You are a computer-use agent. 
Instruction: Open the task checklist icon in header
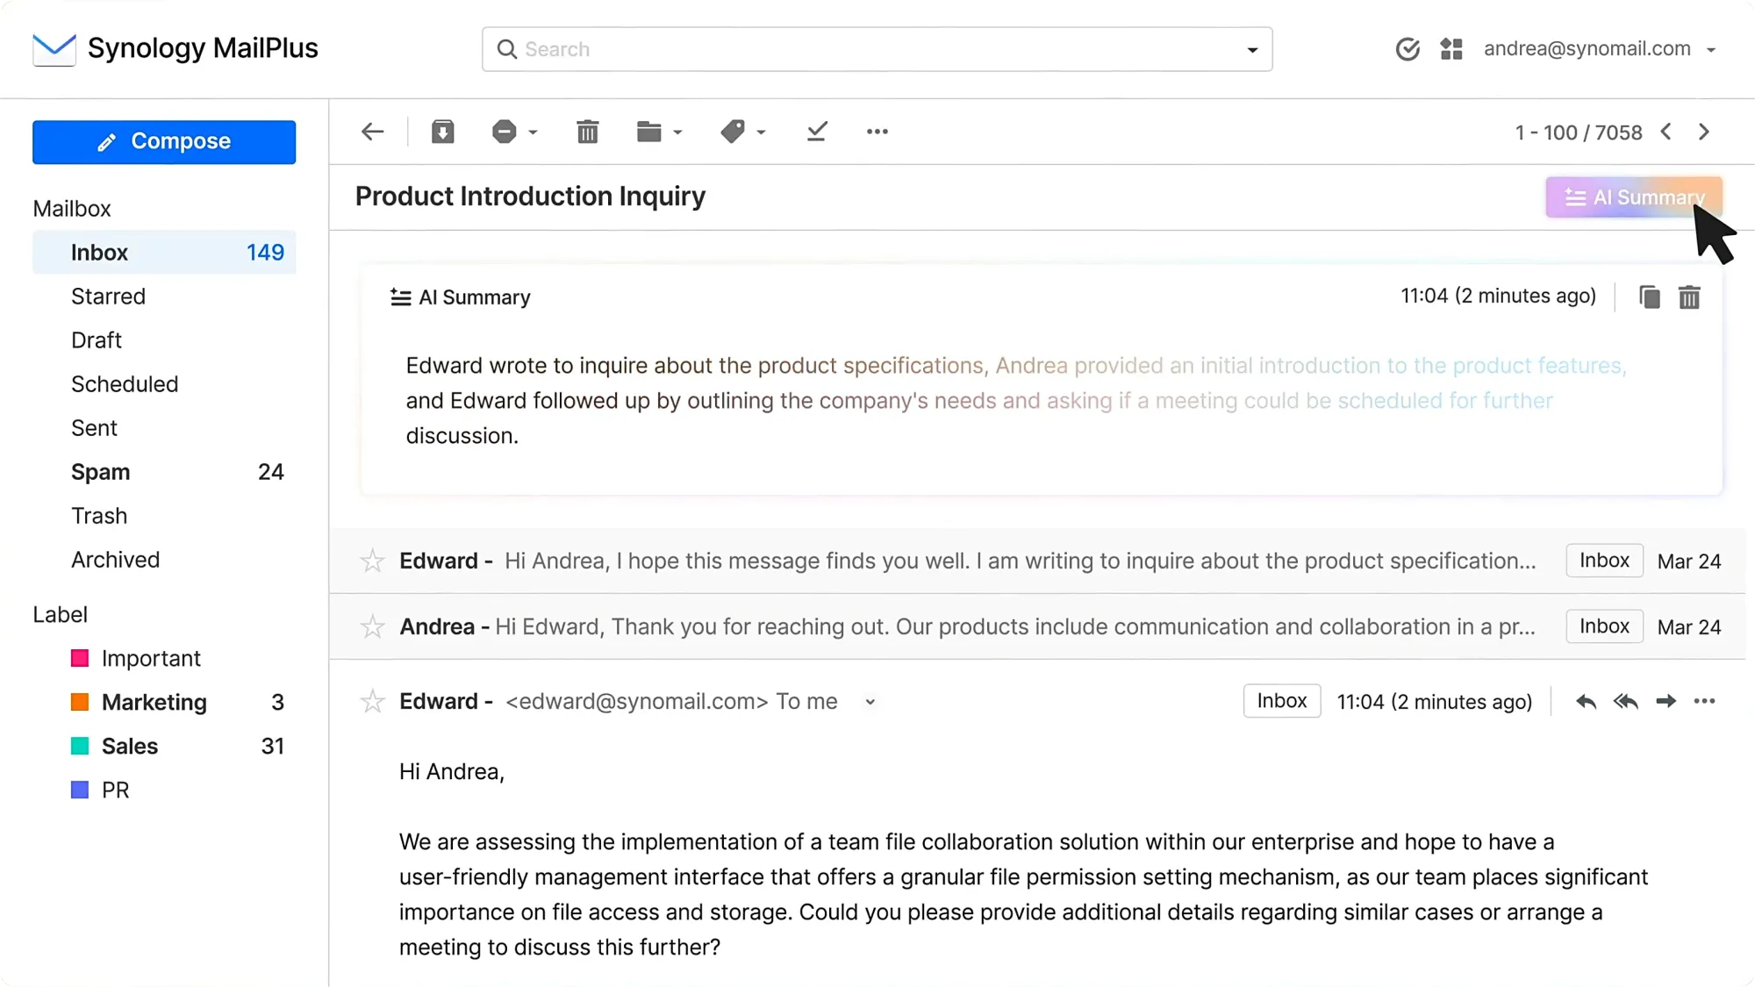point(1408,49)
